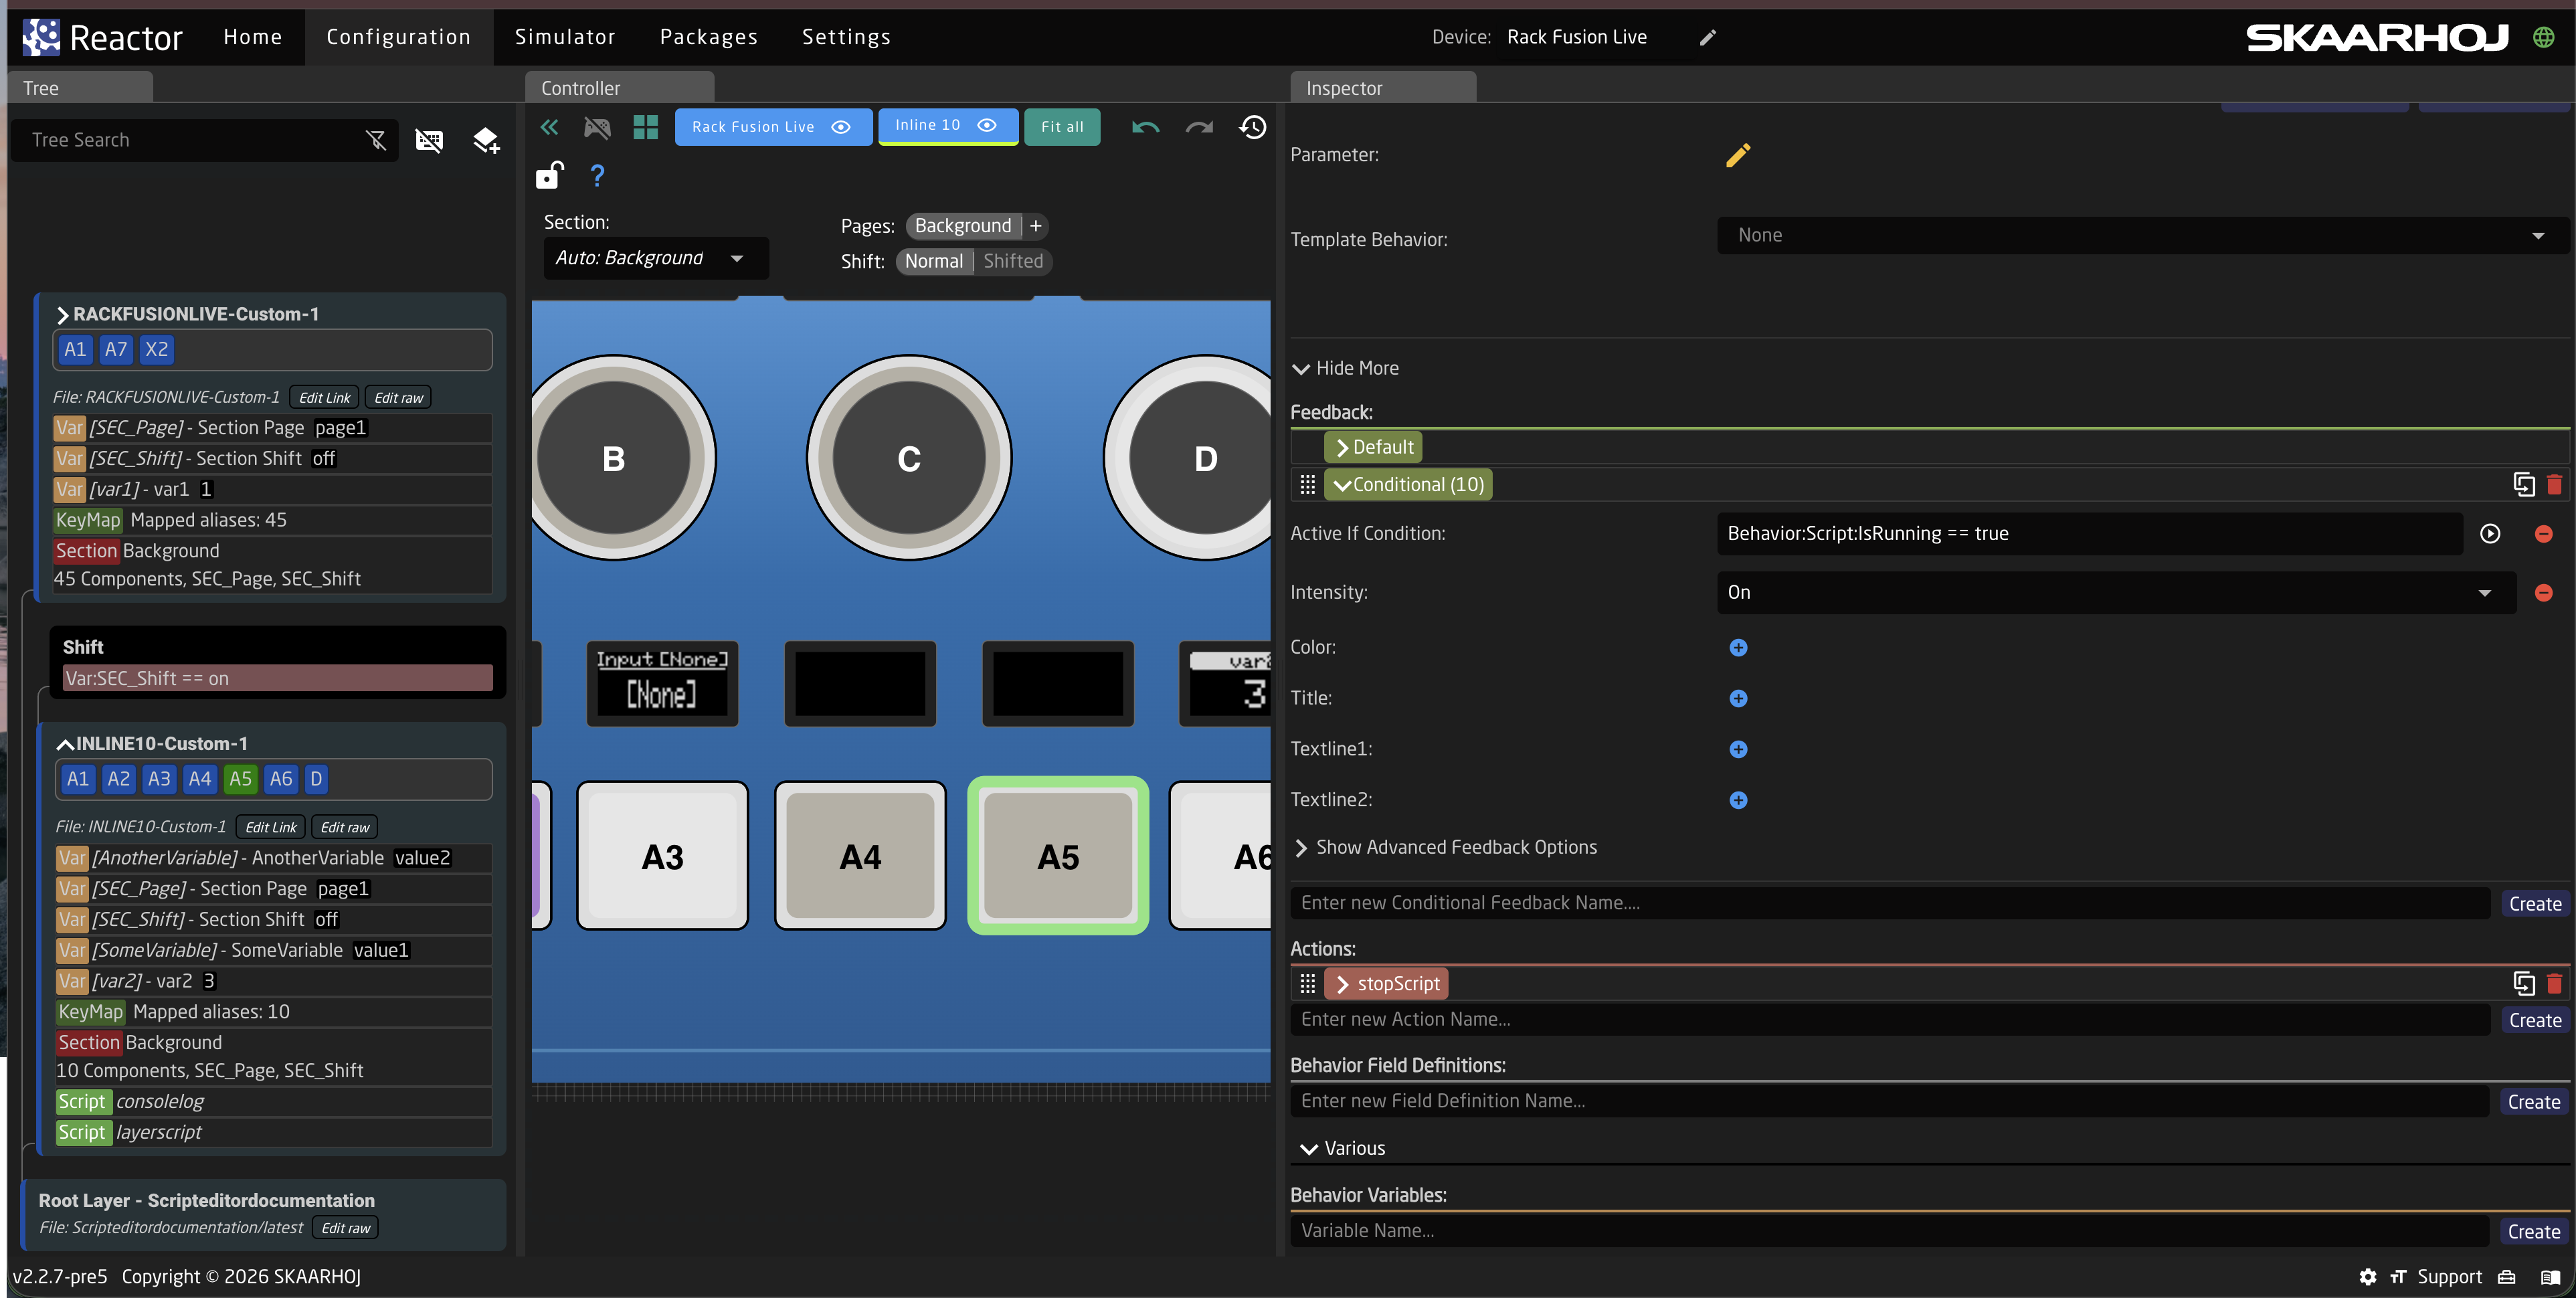Click the Fit all button
2576x1298 pixels.
pos(1062,127)
